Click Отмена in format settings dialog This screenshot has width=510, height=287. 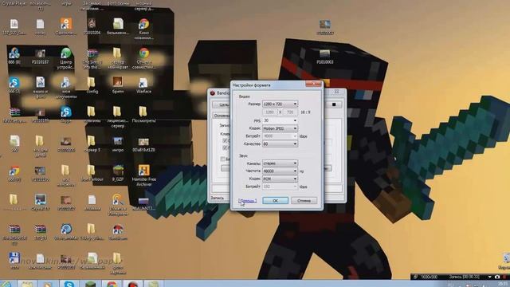304,200
